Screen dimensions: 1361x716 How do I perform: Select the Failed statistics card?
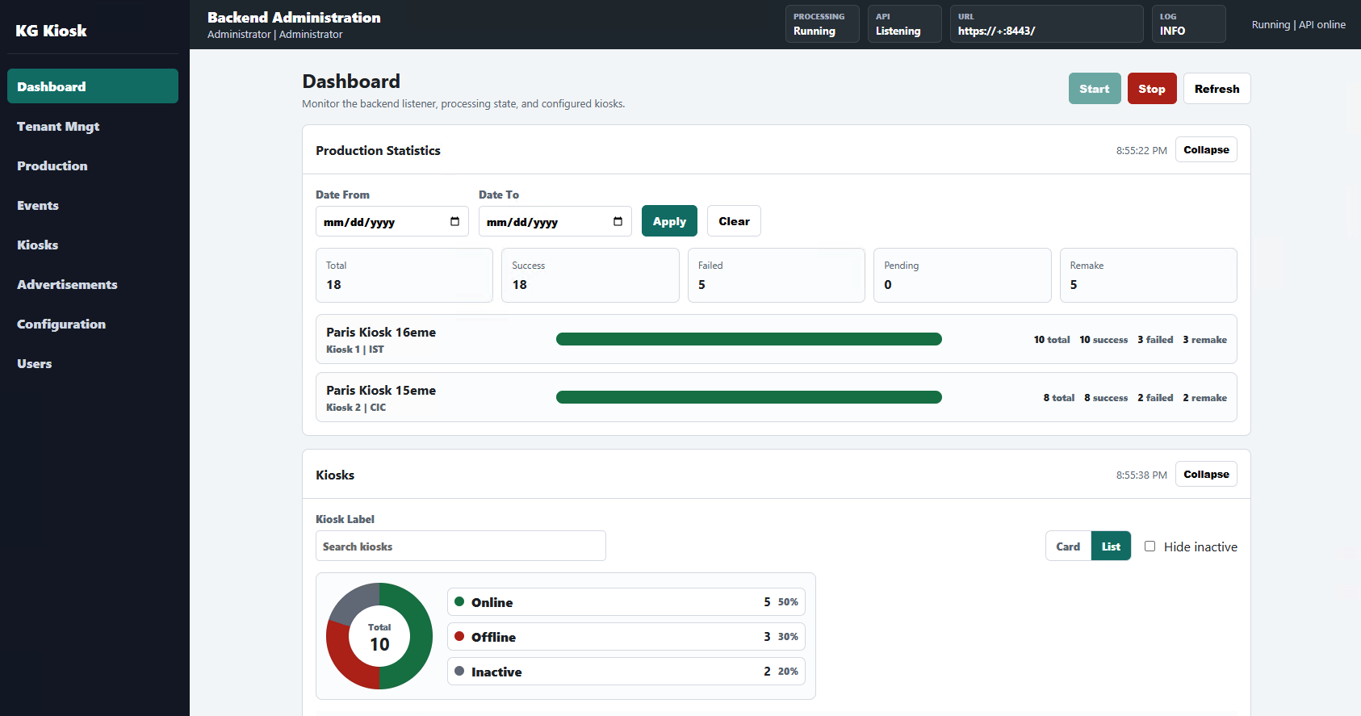[777, 275]
